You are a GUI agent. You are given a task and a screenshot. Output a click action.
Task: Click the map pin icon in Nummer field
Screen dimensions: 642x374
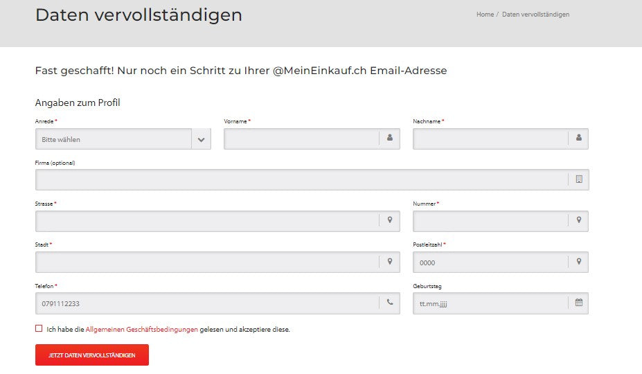pos(578,220)
